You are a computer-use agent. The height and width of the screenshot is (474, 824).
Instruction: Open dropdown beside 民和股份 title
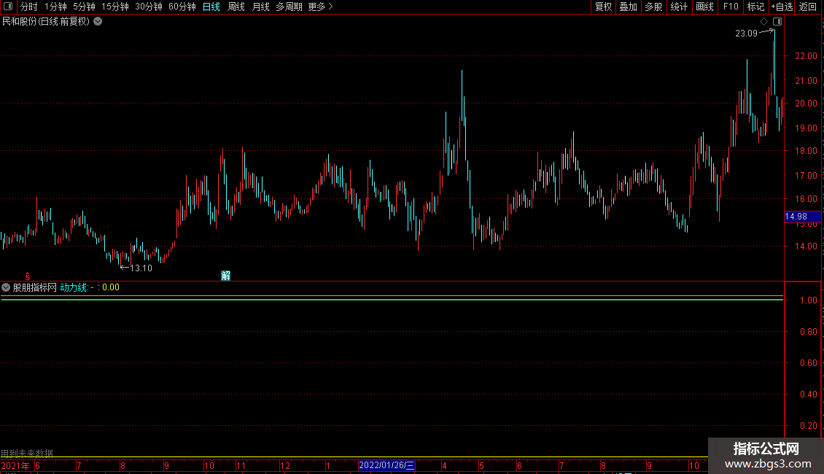(98, 22)
